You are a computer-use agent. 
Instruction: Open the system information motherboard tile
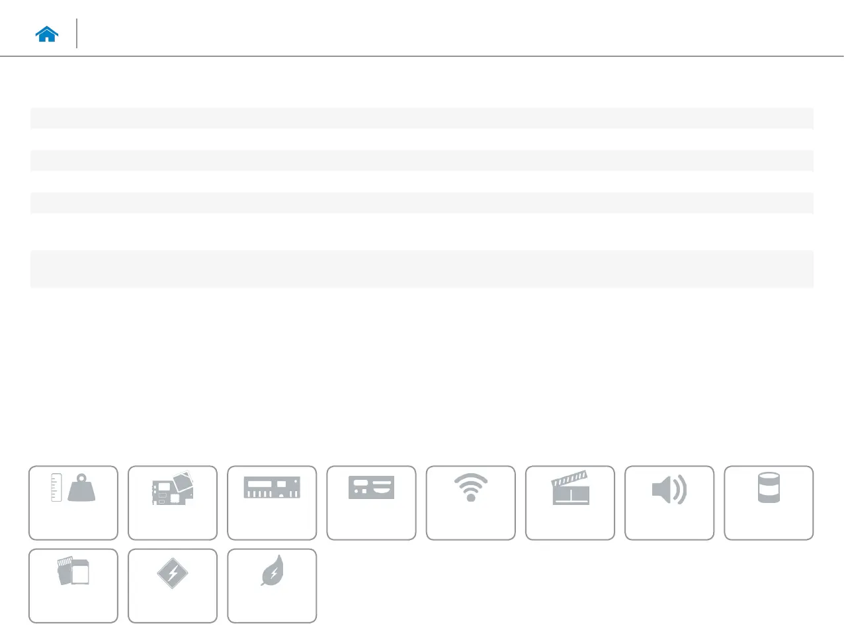point(173,503)
